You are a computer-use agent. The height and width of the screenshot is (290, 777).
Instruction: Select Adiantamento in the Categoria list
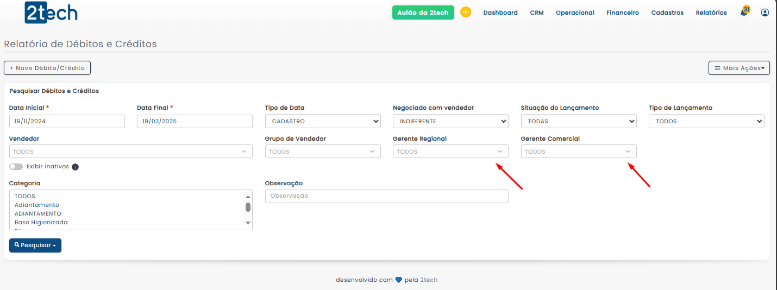coord(37,205)
